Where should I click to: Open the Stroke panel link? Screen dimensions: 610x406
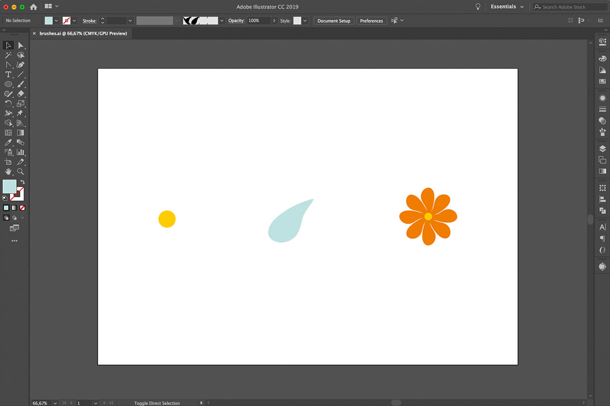point(89,21)
